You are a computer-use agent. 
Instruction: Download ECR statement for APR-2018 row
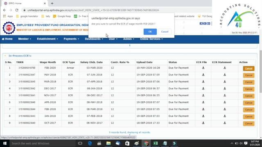[x=225, y=102]
